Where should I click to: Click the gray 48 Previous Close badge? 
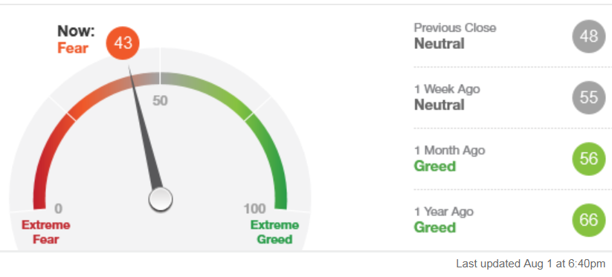tap(589, 36)
